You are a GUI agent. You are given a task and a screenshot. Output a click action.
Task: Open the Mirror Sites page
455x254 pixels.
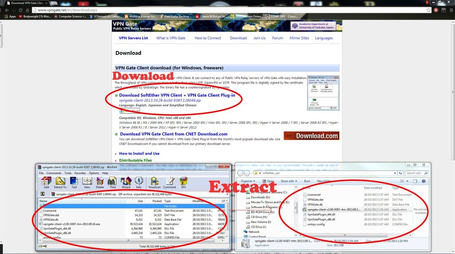tap(299, 38)
